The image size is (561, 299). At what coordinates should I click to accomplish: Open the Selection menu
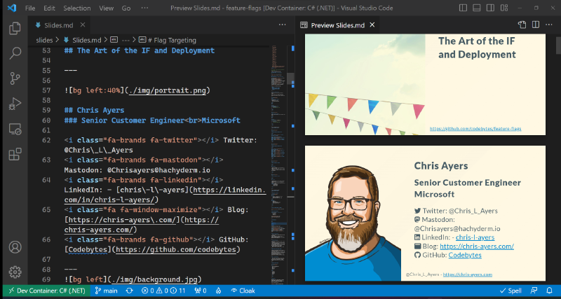click(x=76, y=8)
